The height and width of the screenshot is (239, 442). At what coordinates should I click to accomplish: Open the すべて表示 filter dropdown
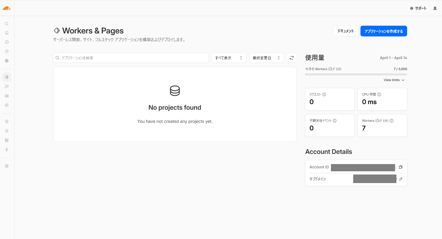pos(229,58)
